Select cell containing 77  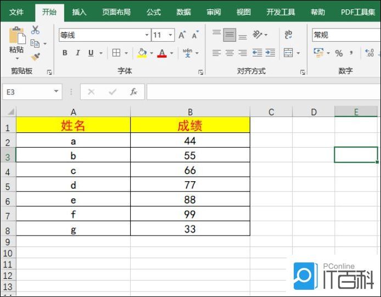(190, 184)
